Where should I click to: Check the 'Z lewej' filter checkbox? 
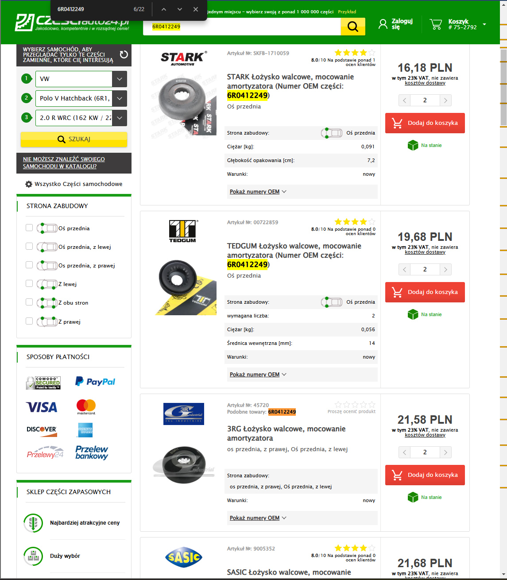(x=29, y=283)
